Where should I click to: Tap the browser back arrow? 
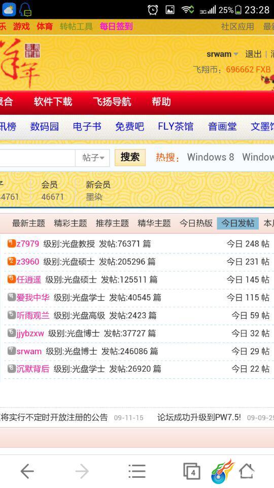tap(27, 472)
